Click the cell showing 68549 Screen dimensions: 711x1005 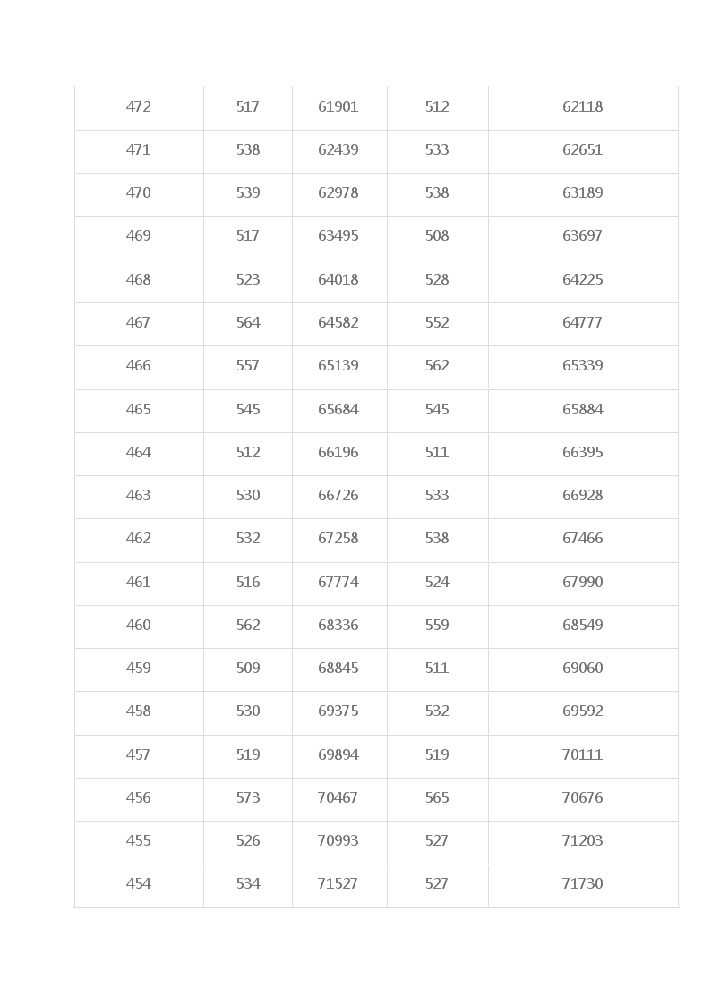583,626
